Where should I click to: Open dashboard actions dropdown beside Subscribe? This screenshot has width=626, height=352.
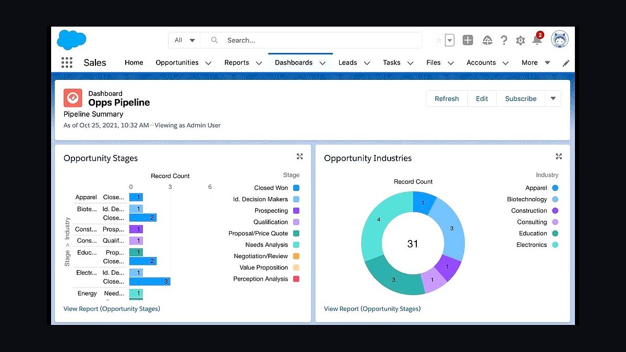[x=553, y=99]
